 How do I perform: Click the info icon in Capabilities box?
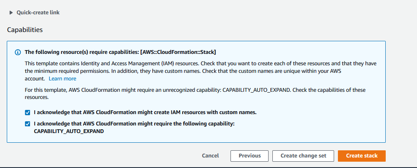click(18, 52)
